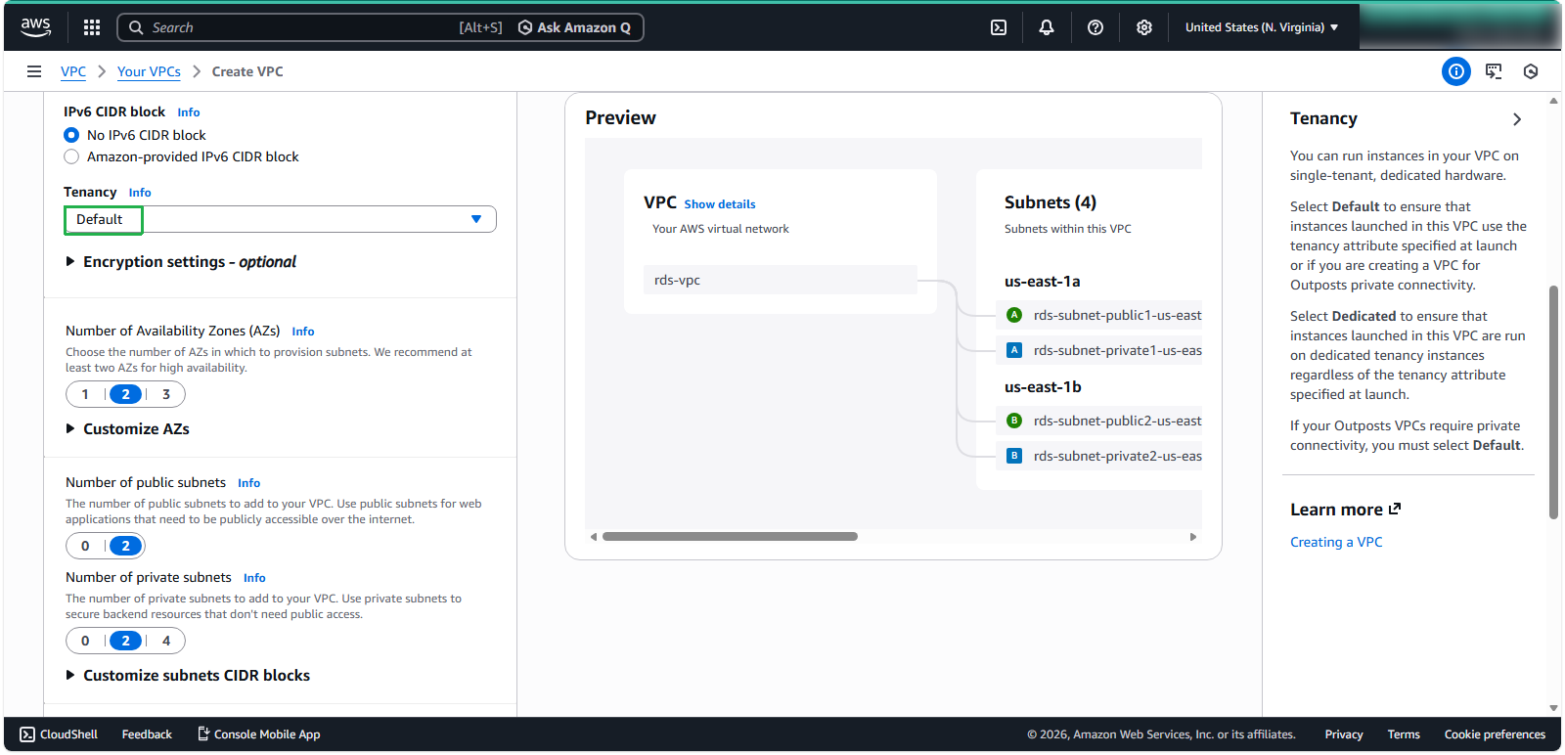Select rds-subnet-public1-us-east row

point(1099,315)
